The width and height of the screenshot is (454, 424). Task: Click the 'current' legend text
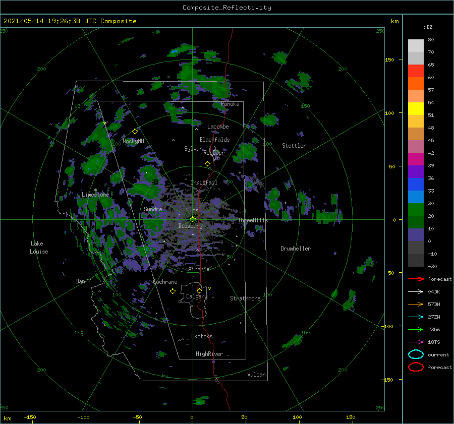pyautogui.click(x=438, y=354)
